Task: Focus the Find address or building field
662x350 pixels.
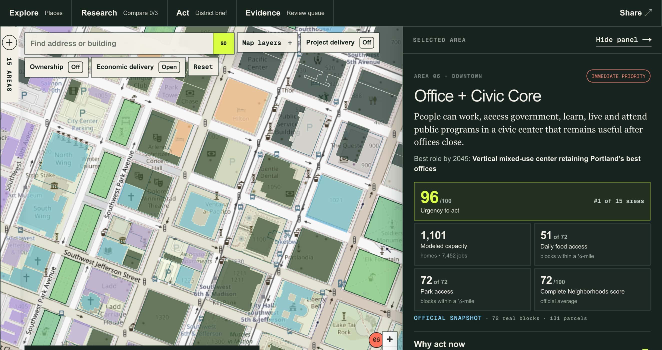Action: point(119,43)
